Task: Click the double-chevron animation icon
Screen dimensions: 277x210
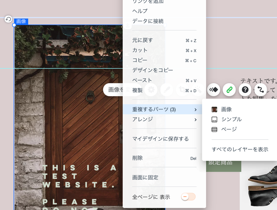Action: coord(214,90)
